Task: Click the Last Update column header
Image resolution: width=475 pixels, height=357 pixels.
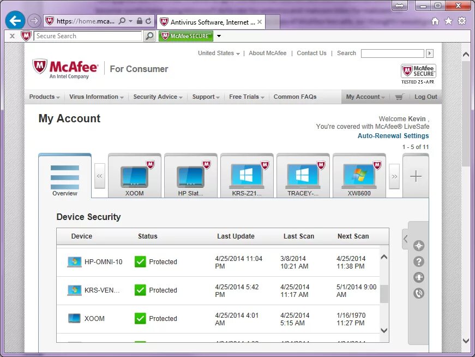Action: [236, 236]
